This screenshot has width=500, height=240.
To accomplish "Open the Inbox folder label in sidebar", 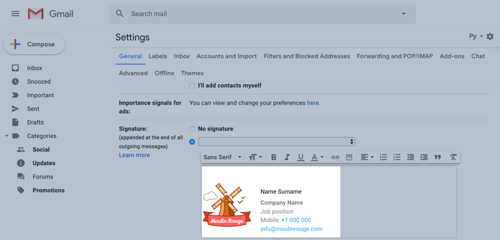I will pos(34,68).
